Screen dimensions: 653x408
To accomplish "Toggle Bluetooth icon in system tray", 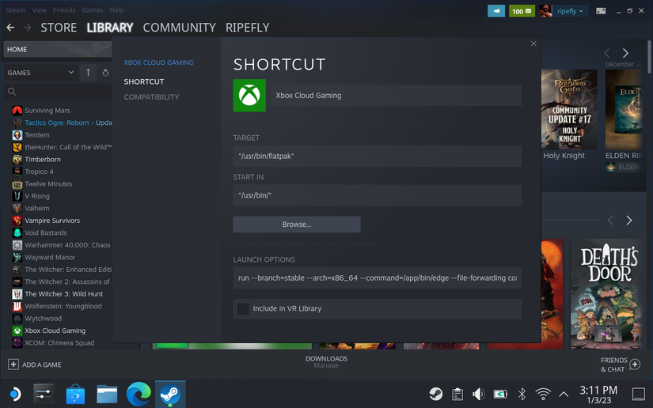I will (522, 394).
